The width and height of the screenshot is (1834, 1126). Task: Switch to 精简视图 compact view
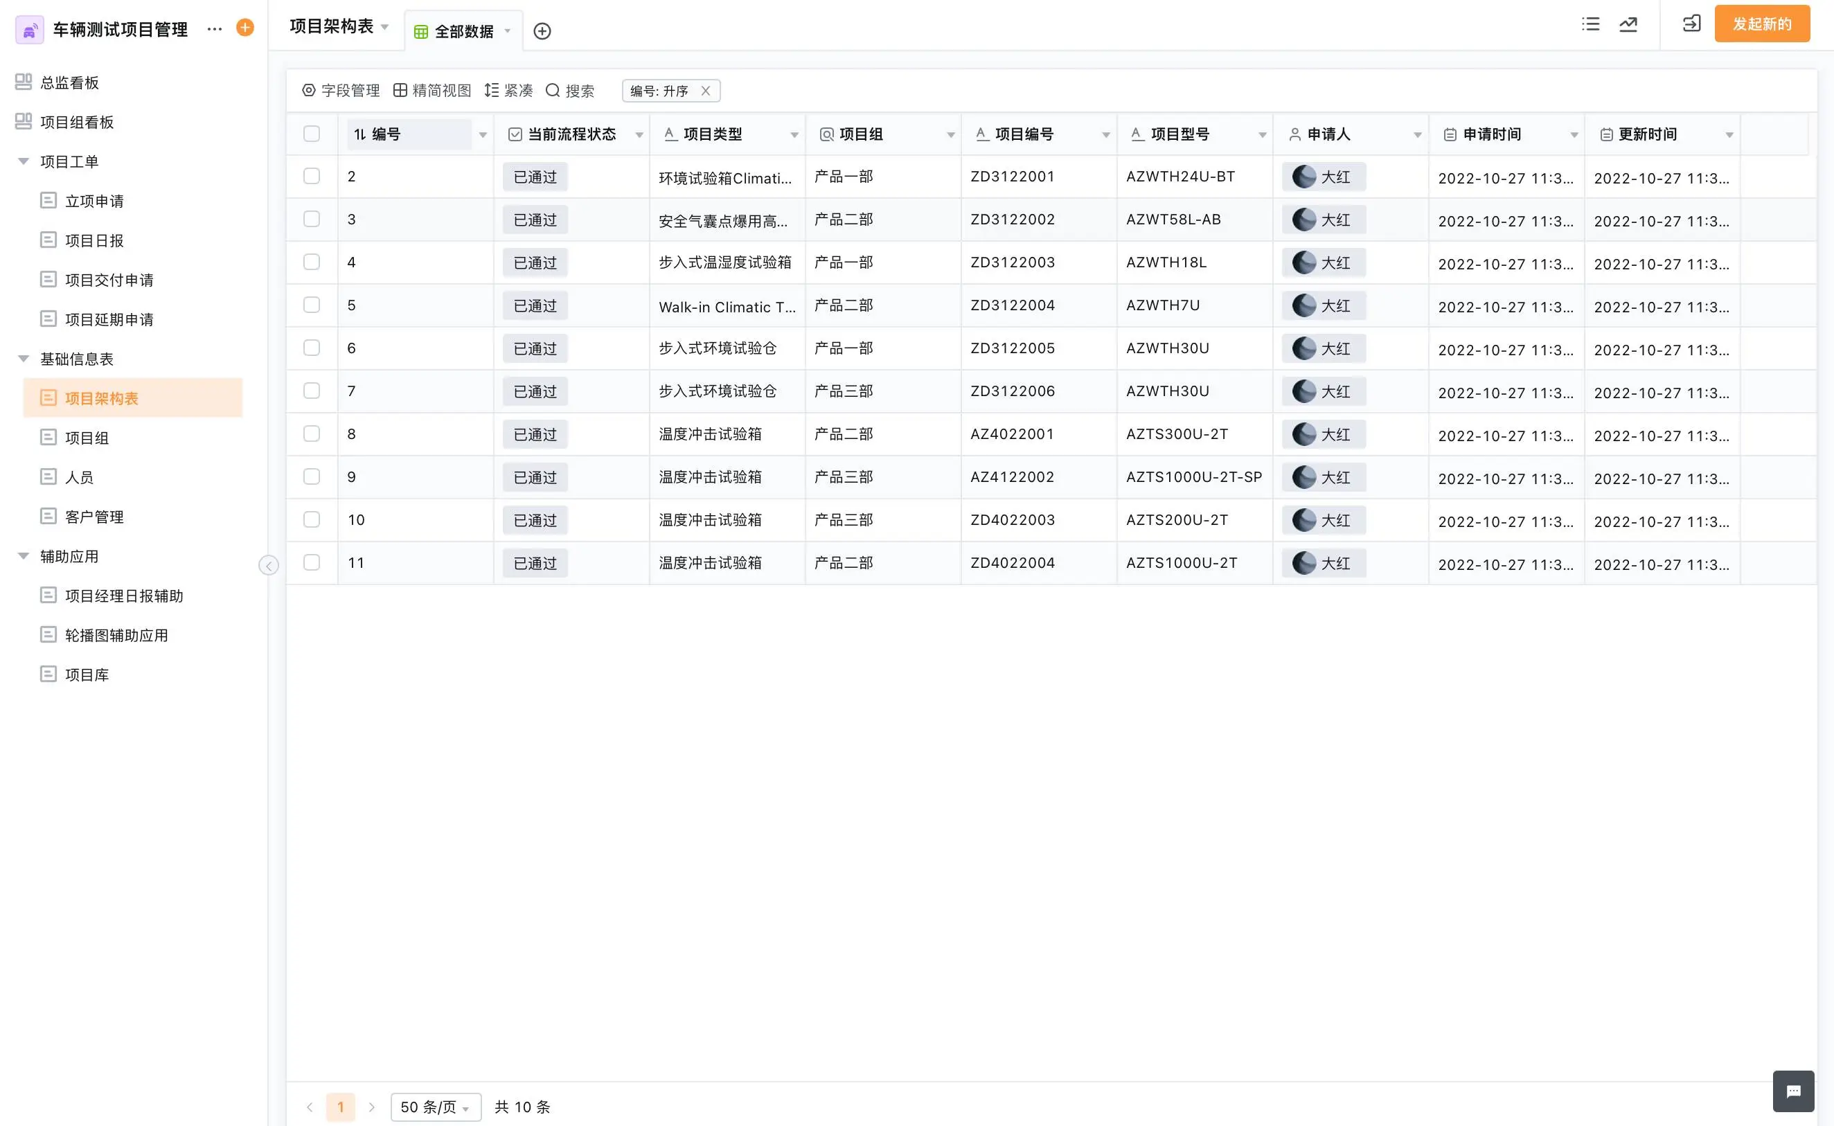432,91
